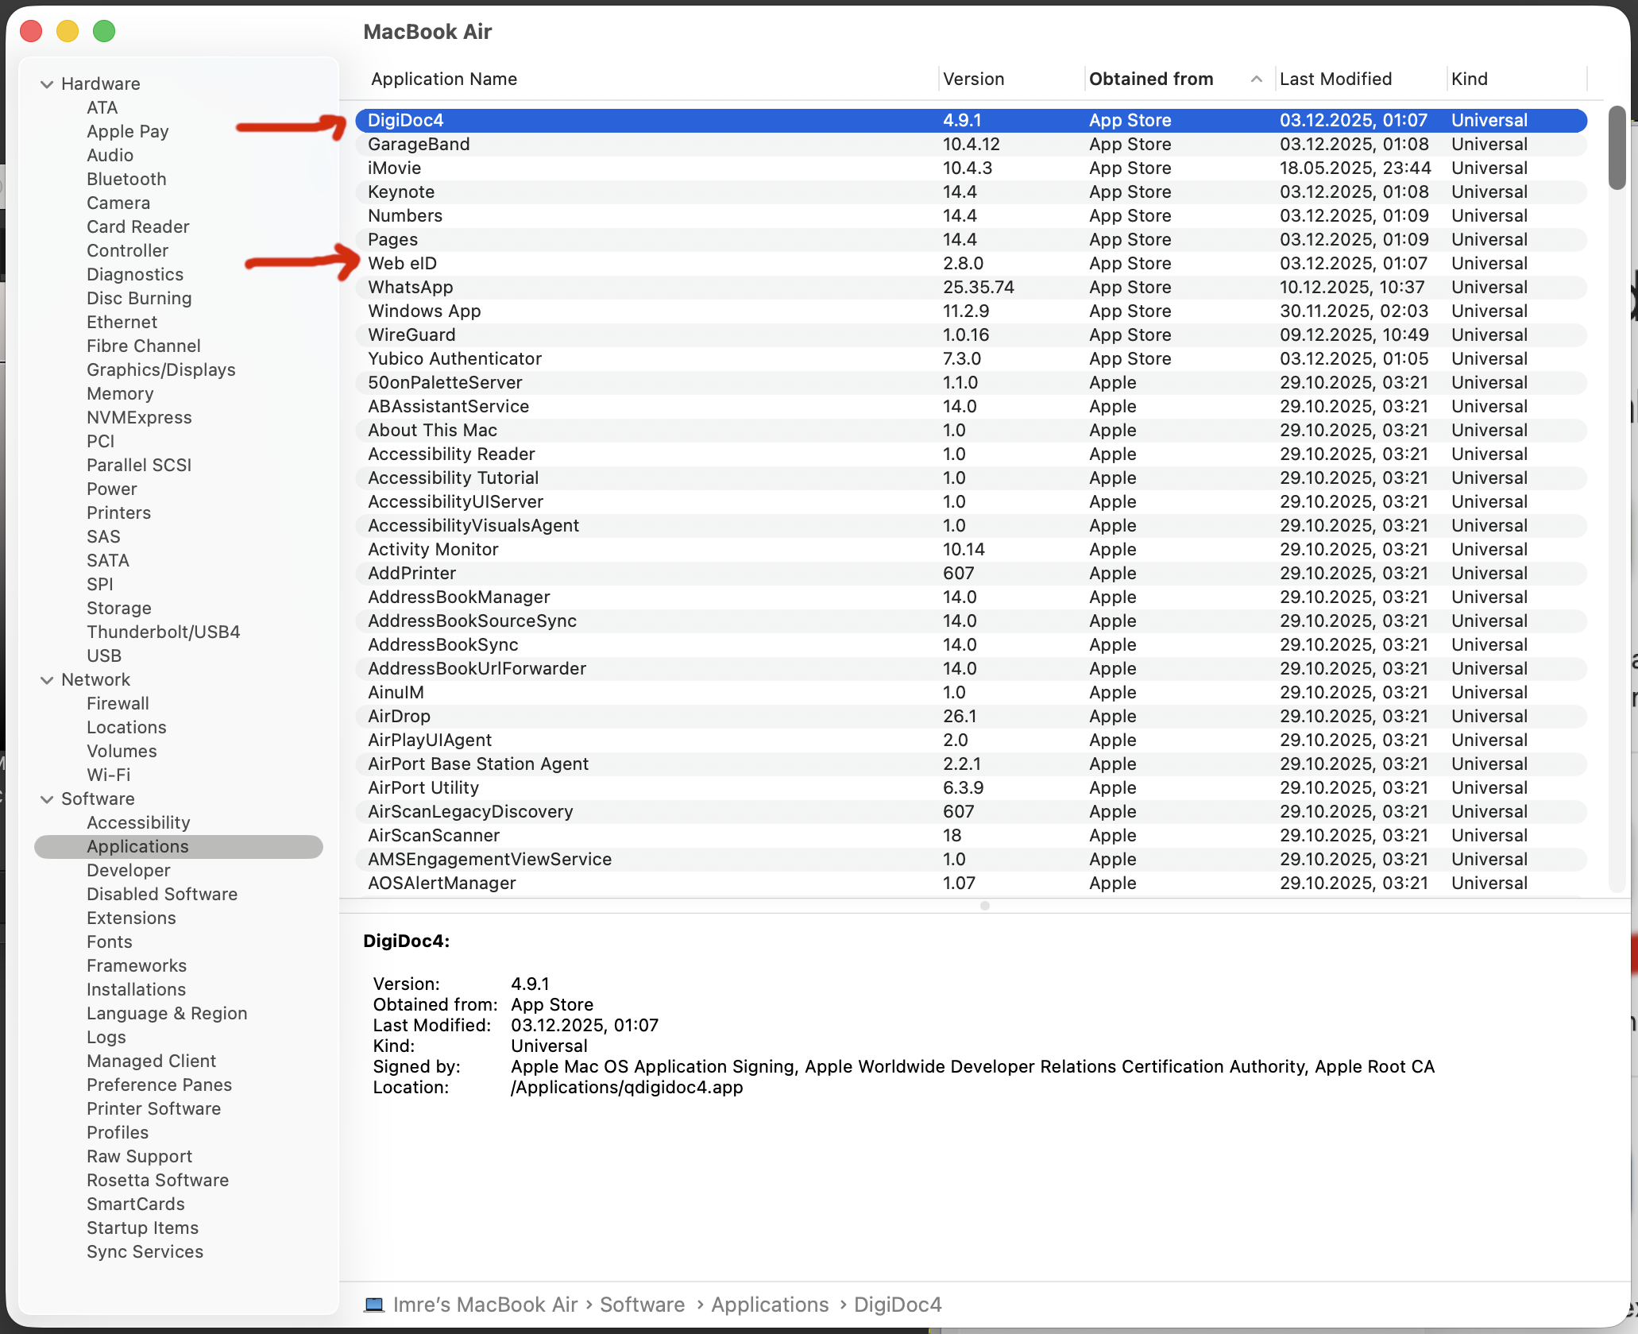
Task: Click Applications in the bottom breadcrumb
Action: click(x=769, y=1305)
